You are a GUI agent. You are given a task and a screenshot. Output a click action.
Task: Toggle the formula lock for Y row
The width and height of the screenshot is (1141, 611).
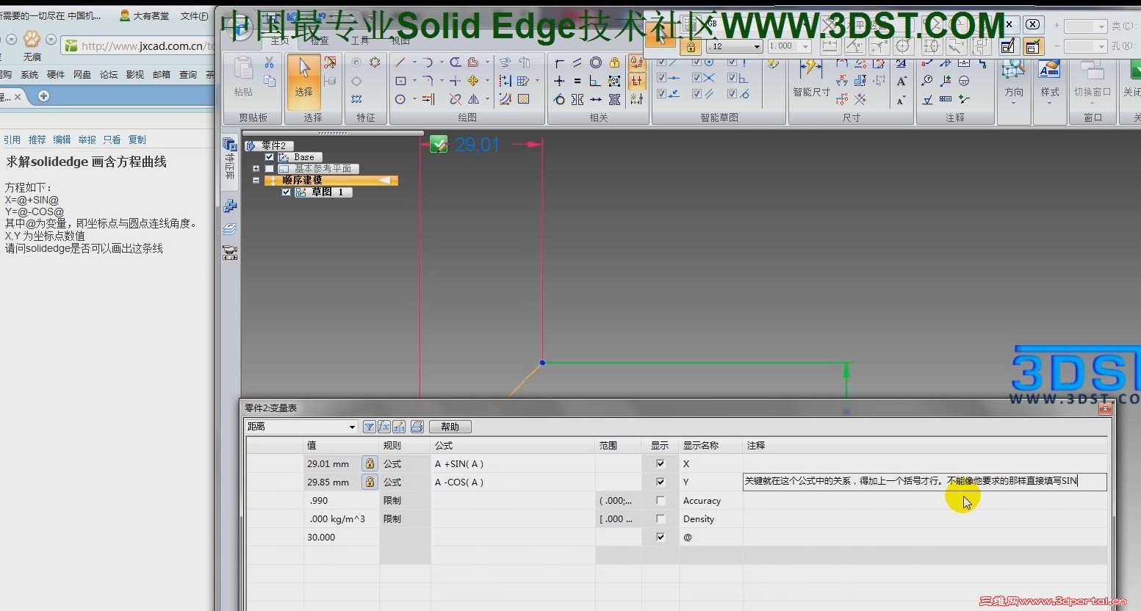tap(370, 482)
